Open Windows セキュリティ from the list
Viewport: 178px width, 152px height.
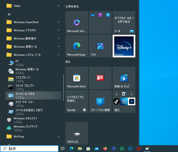[33, 120]
